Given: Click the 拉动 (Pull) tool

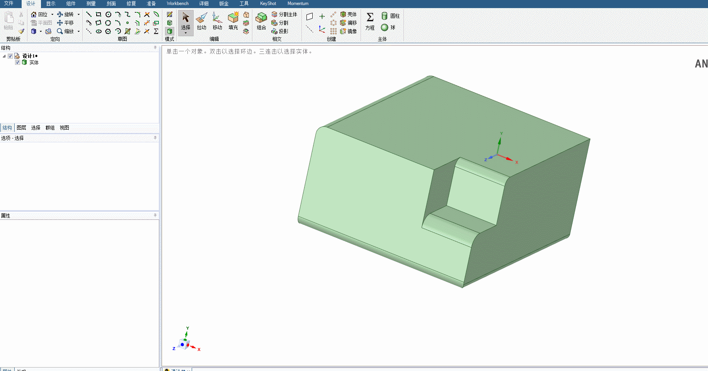Looking at the screenshot, I should coord(202,21).
